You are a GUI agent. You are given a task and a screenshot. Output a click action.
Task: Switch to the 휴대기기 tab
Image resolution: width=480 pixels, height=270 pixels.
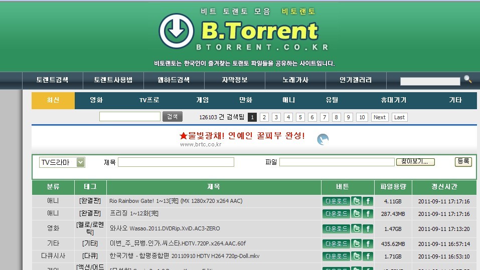pos(393,100)
